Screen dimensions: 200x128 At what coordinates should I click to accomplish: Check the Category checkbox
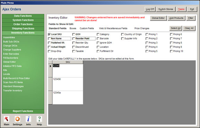click(98, 34)
